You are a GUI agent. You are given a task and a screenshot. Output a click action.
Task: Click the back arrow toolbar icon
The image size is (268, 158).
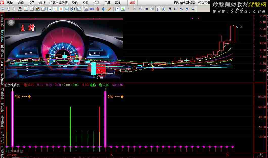[3, 9]
